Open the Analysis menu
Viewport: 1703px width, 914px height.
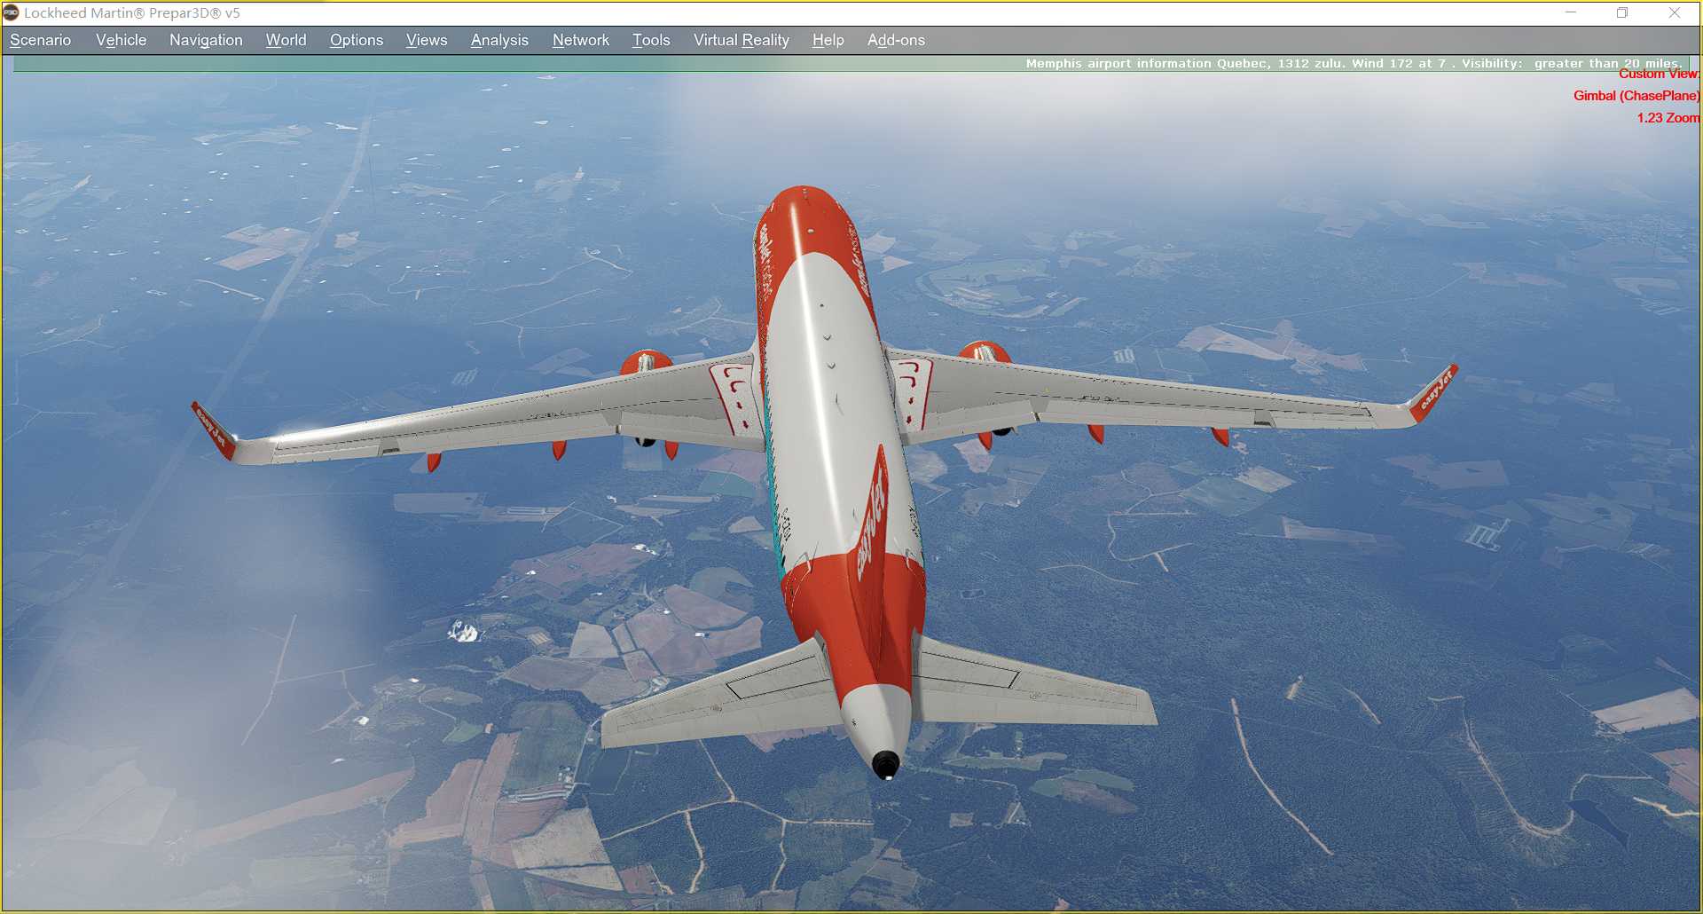pos(498,40)
